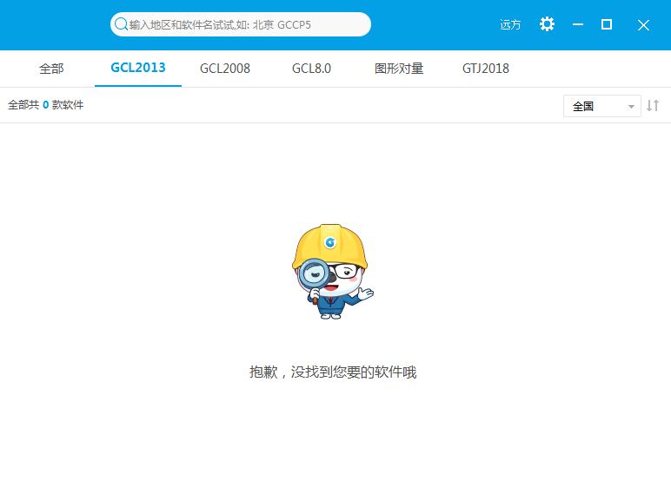Select the GCL2013 tab

click(138, 69)
